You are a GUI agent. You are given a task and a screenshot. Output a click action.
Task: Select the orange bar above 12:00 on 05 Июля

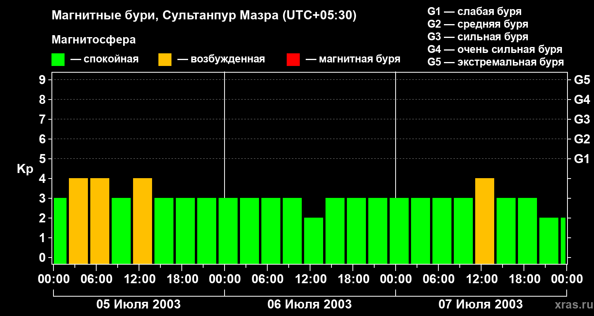pyautogui.click(x=143, y=221)
